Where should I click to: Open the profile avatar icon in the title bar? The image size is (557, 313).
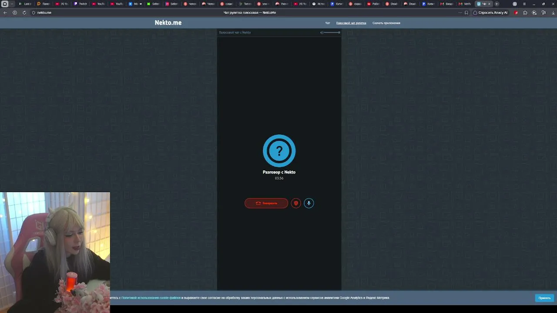(x=515, y=4)
